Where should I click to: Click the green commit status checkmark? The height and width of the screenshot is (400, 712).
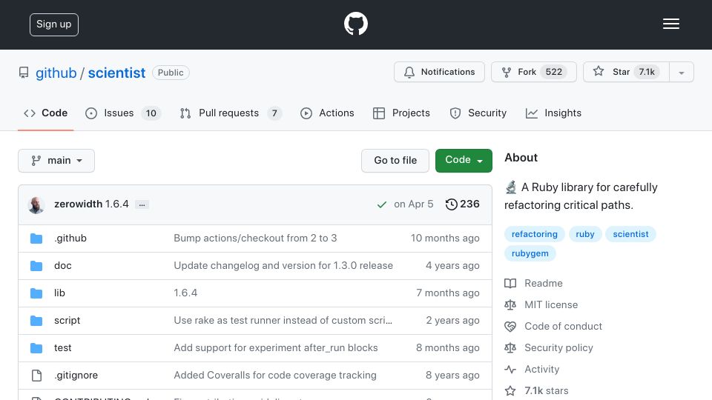point(381,204)
